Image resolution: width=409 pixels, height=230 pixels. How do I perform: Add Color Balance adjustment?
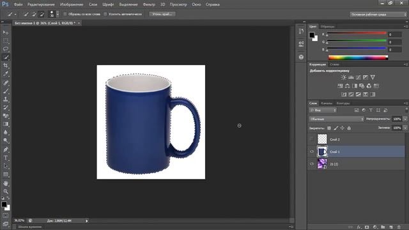tap(347, 86)
